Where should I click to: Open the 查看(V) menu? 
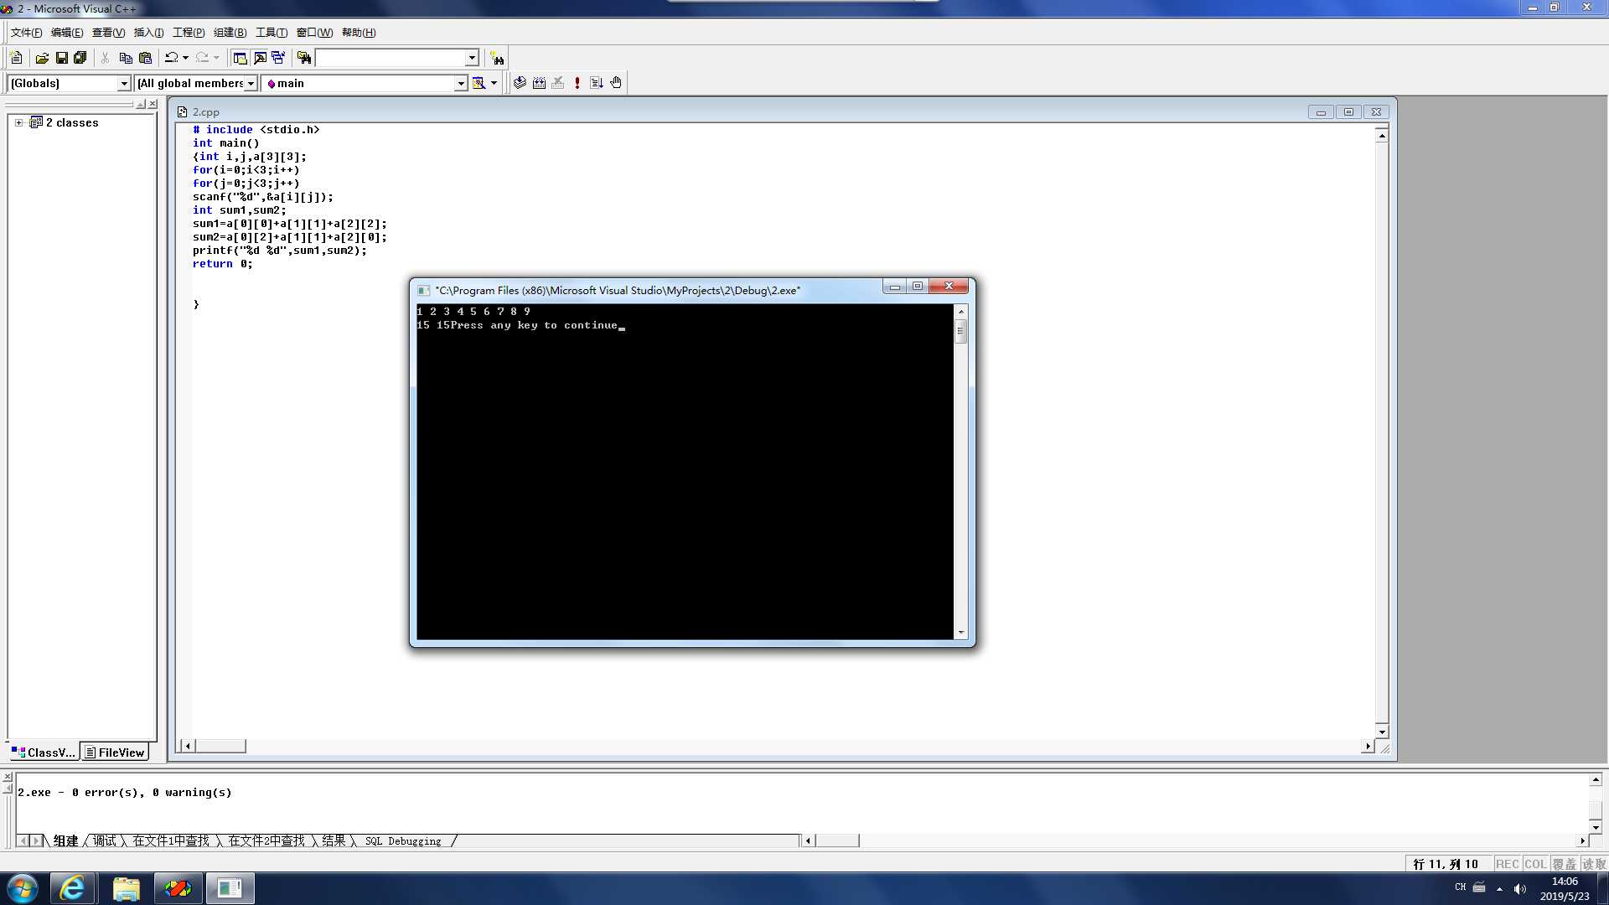click(108, 33)
